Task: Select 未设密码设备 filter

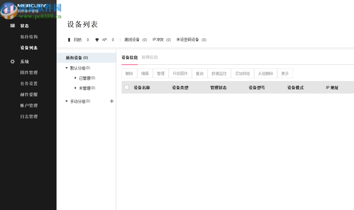Action: pyautogui.click(x=192, y=40)
